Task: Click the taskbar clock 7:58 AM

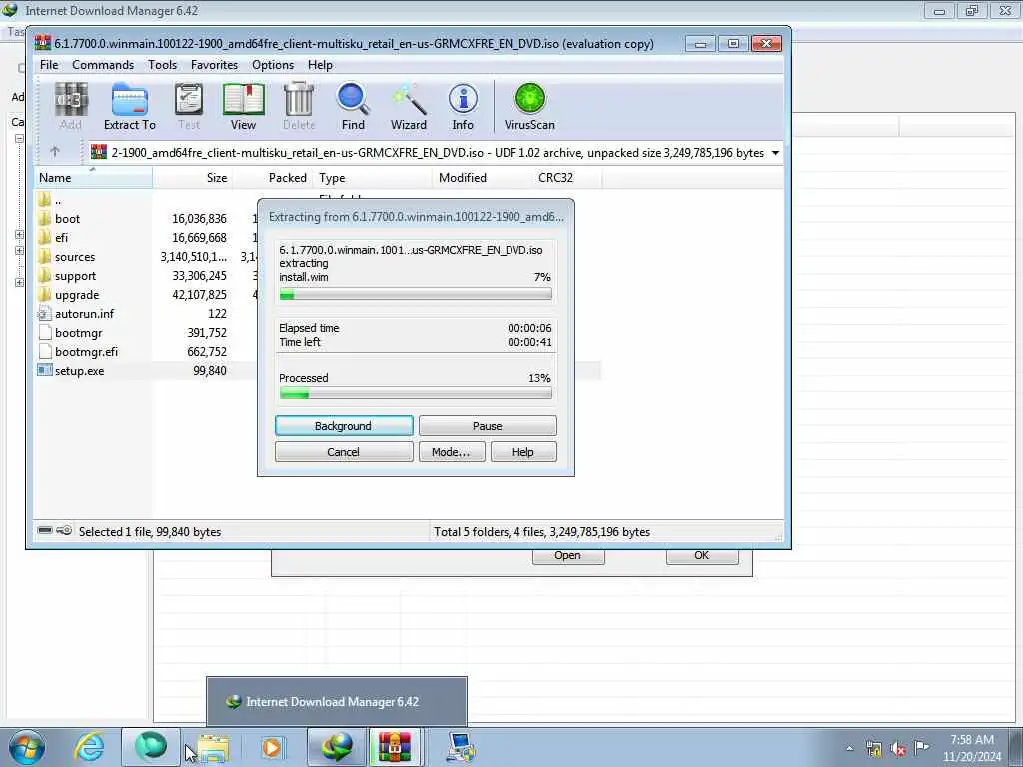Action: coord(971,740)
